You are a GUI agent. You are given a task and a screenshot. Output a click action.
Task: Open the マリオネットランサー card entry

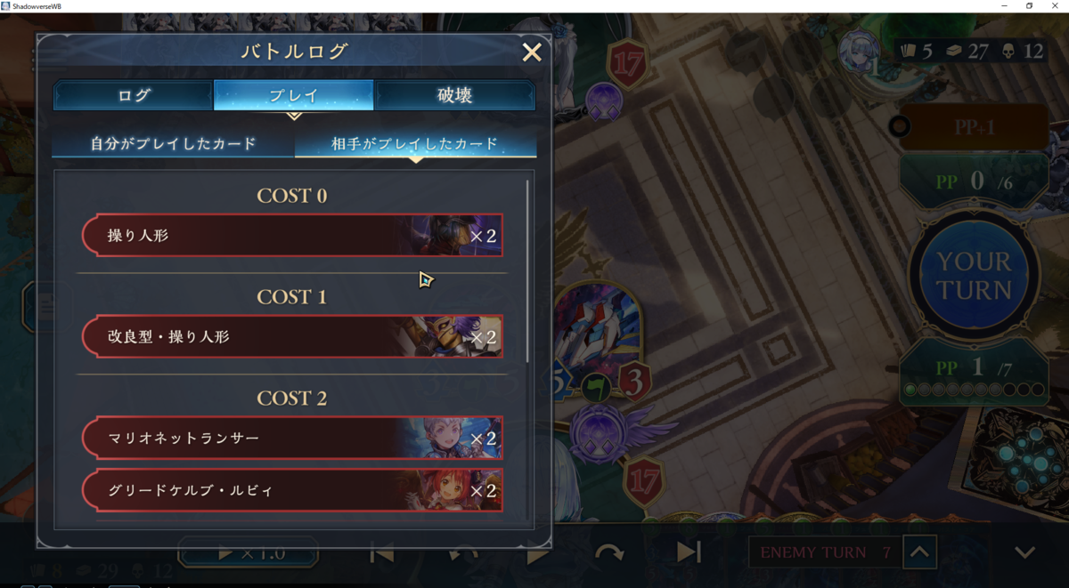292,439
